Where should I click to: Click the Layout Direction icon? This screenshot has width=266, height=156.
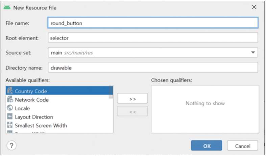point(10,116)
